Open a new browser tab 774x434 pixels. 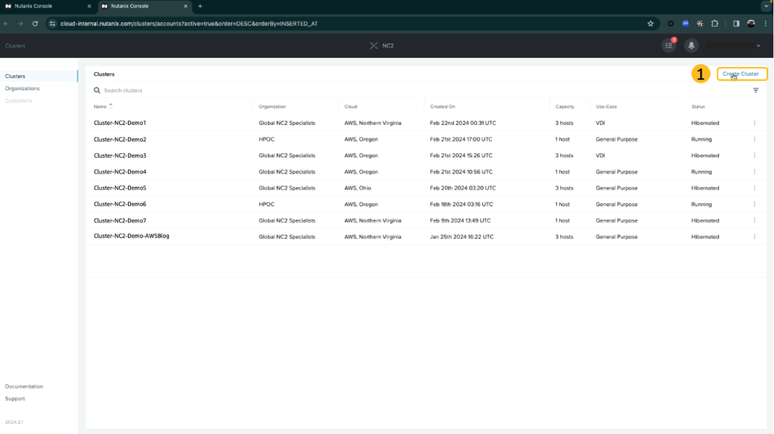(x=200, y=7)
